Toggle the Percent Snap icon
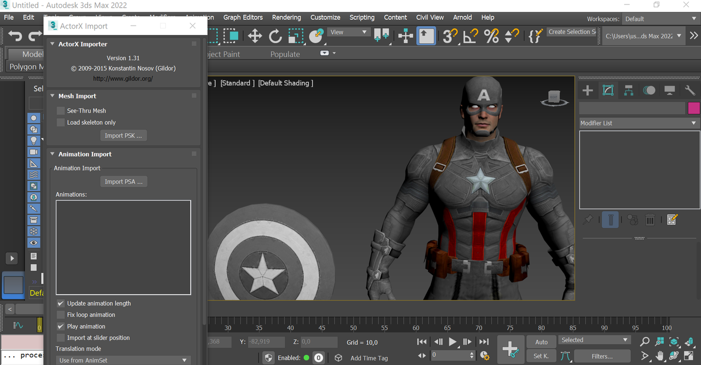 point(491,36)
